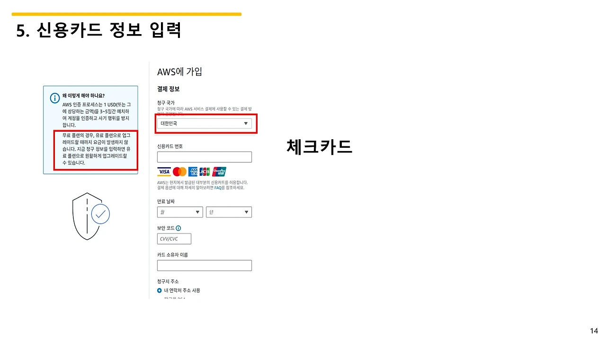The height and width of the screenshot is (341, 606).
Task: Click the info icon next to 왜 이렇게 해야 하나요
Action: [x=54, y=98]
